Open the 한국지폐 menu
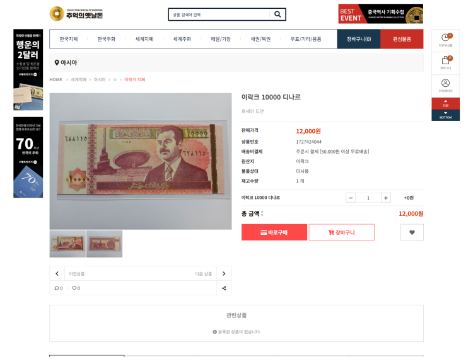Viewport: 473px width, 357px height. point(69,39)
